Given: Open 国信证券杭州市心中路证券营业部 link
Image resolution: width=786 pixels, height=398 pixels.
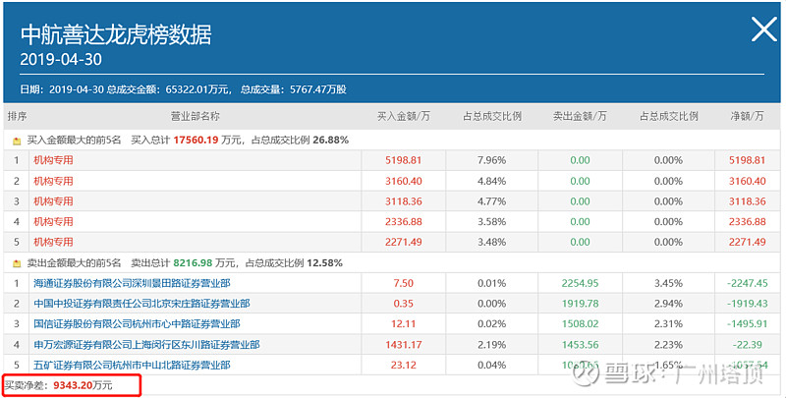Looking at the screenshot, I should click(x=137, y=324).
